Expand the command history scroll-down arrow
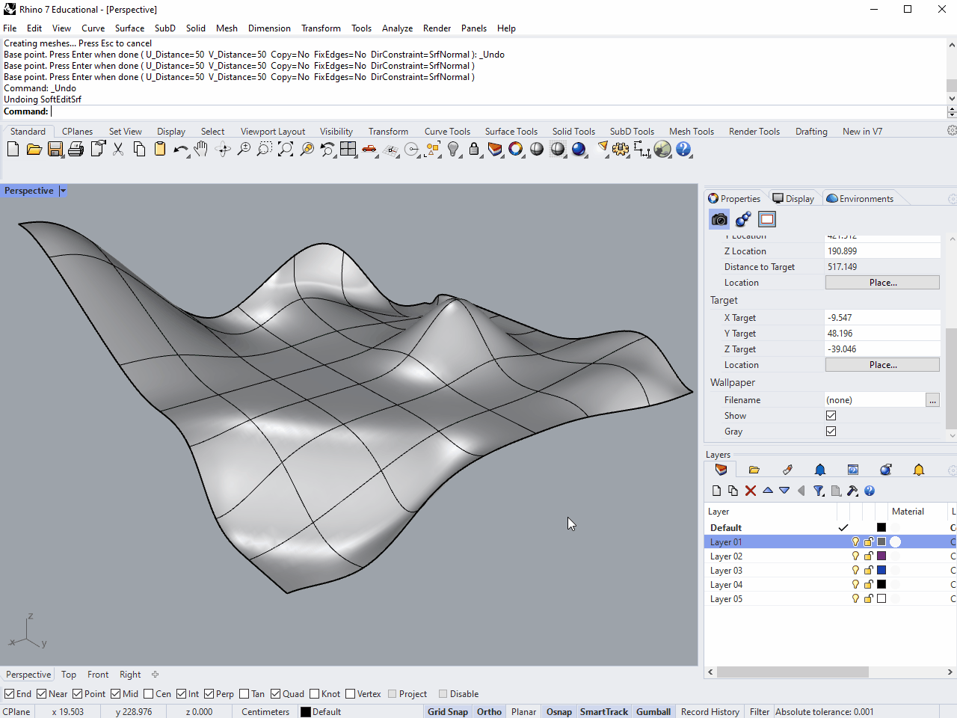The height and width of the screenshot is (718, 957). 951,99
